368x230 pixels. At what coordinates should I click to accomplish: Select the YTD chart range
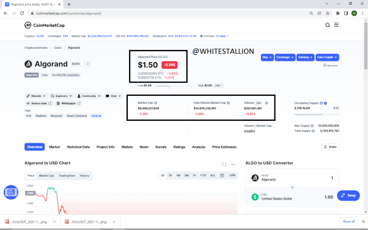pyautogui.click(x=203, y=176)
